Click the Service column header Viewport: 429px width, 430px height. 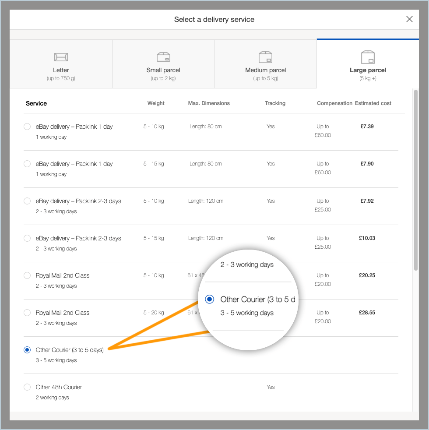36,103
